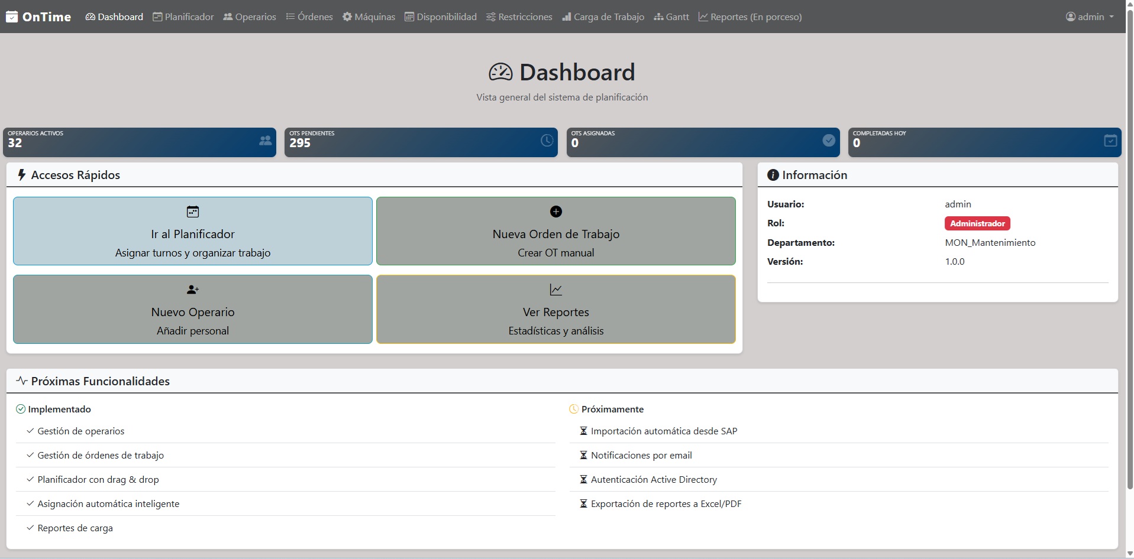
Task: Open the Disponibilidad section
Action: 440,17
